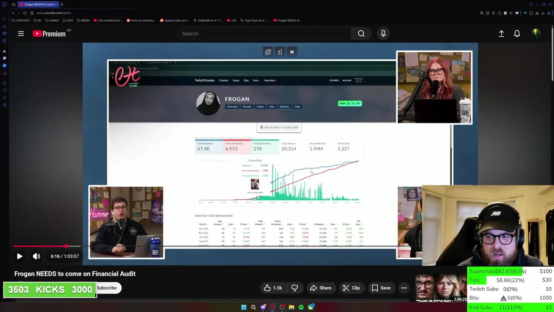Open the Tom Unveils his D... bookmark
The width and height of the screenshot is (554, 312).
(108, 20)
